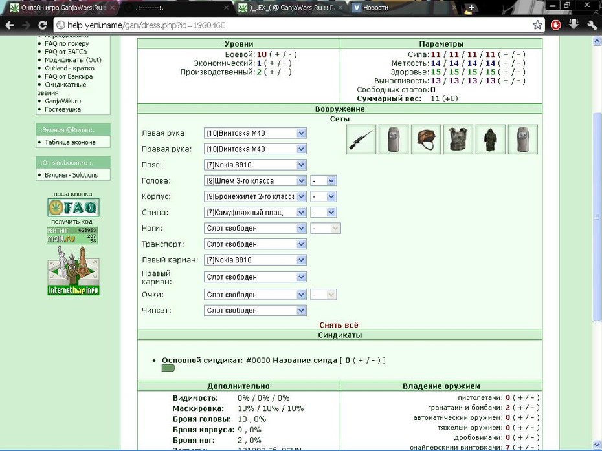The height and width of the screenshot is (451, 602).
Task: Open the Корпус armor dropdown
Action: 255,196
